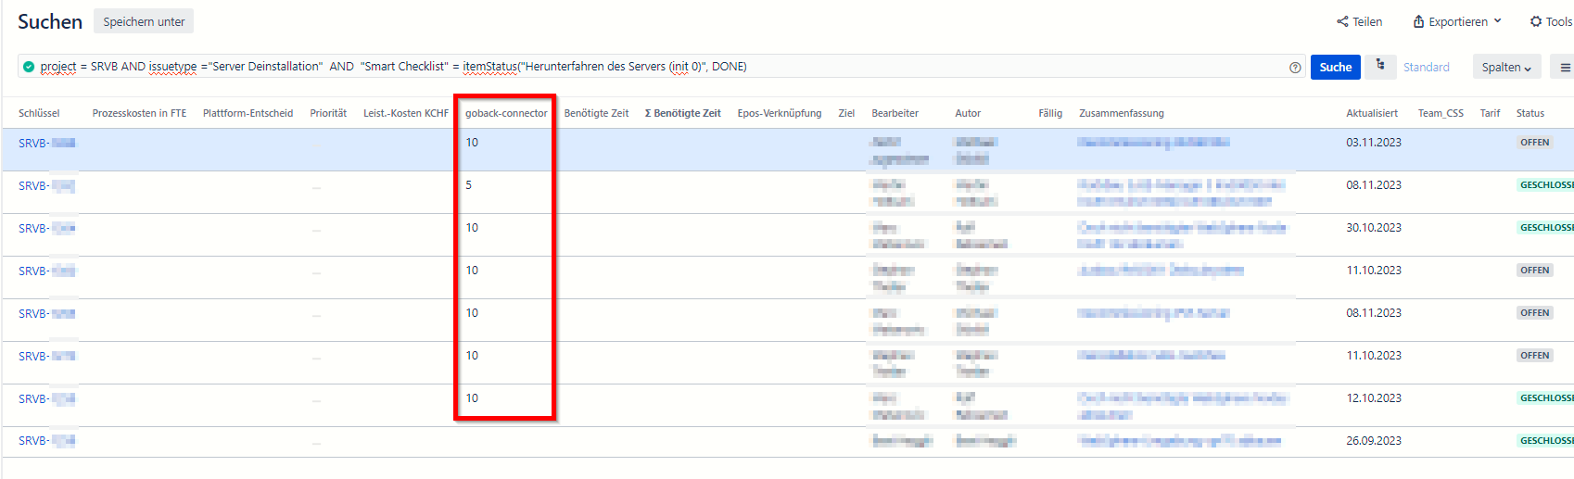Screen dimensions: 1574x479
Task: Click the Plattform-Entscheid column header
Action: point(248,113)
